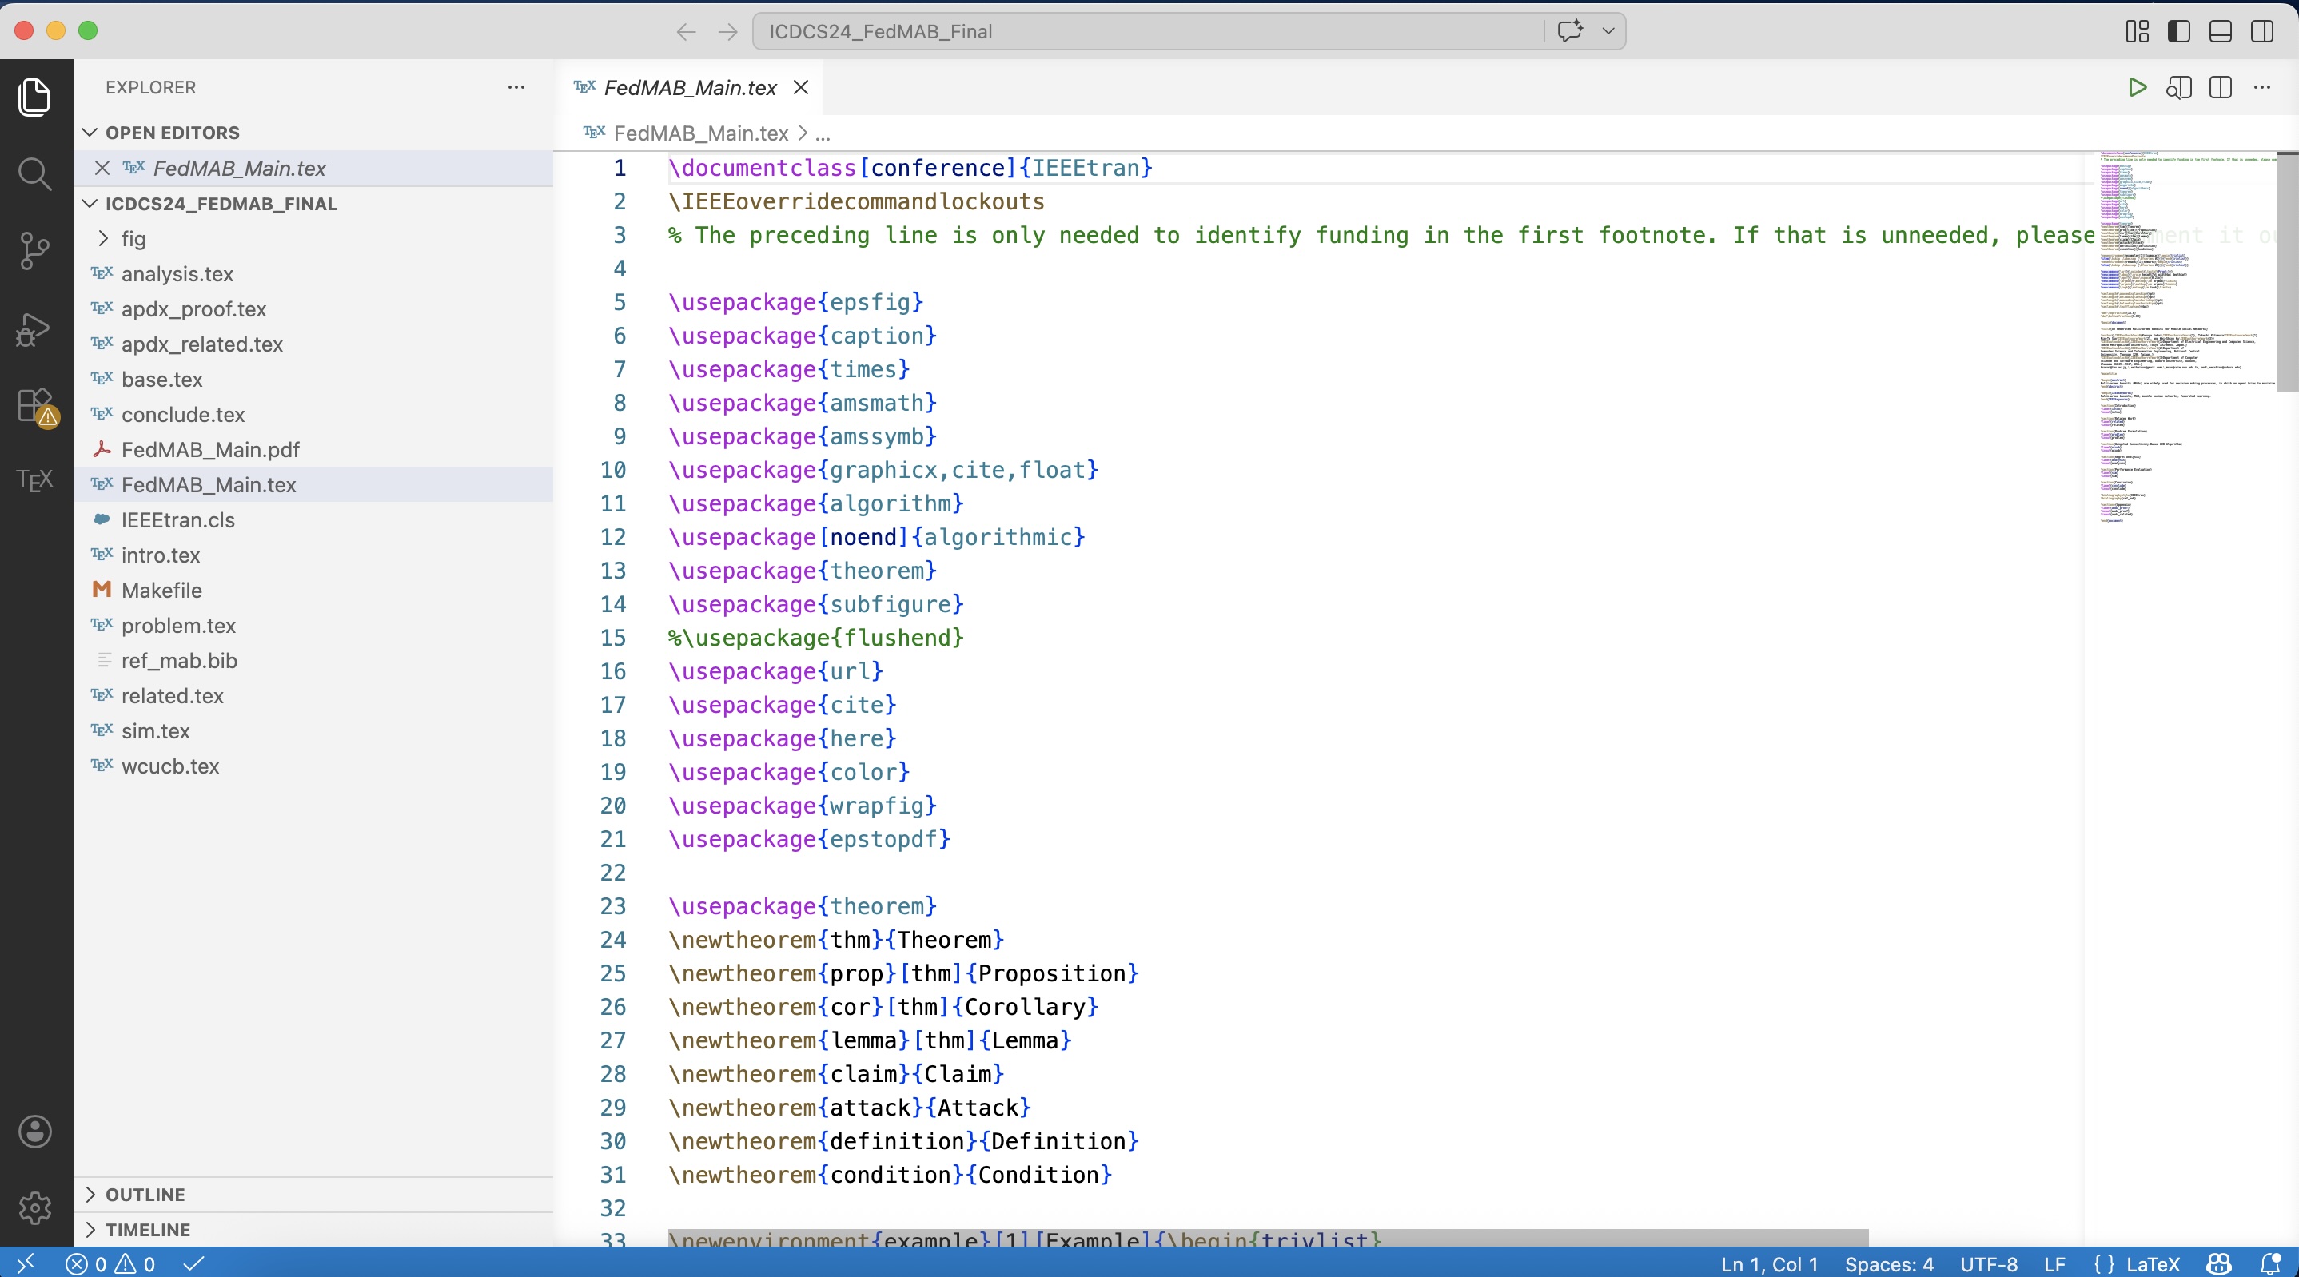Split the editor into two columns
Viewport: 2299px width, 1277px height.
(2221, 87)
